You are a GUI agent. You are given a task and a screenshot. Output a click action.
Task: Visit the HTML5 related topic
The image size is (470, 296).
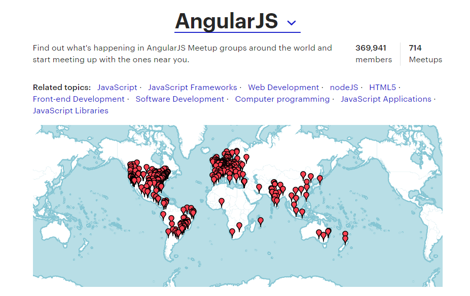(x=382, y=88)
